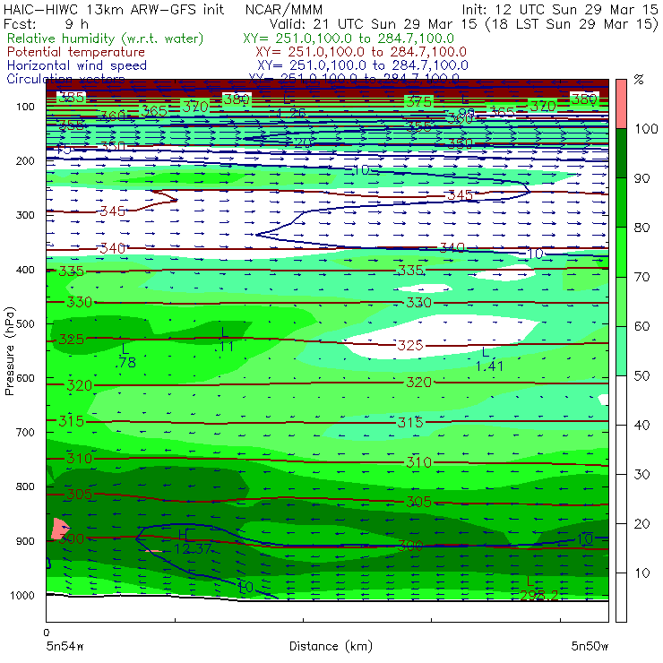
Task: Click the 'Fcst: 9 h' forecast label
Action: coord(46,23)
